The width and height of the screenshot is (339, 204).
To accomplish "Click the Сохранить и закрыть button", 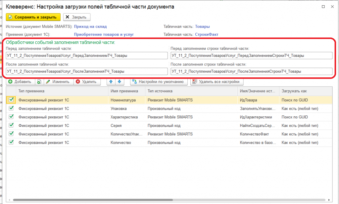I will 33,17.
